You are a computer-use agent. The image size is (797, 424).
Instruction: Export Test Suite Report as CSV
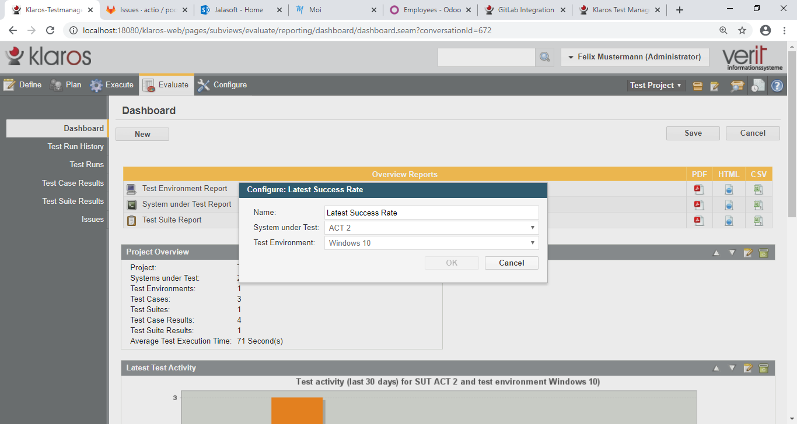(x=758, y=220)
